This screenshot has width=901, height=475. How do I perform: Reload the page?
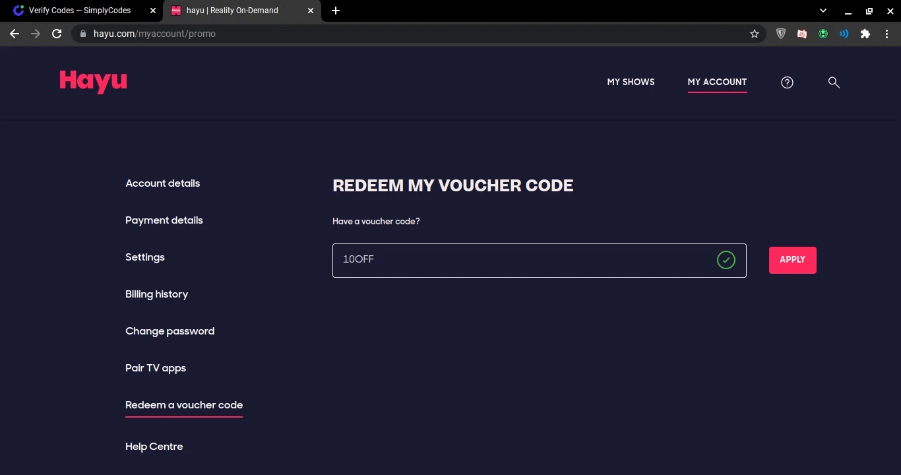[57, 34]
